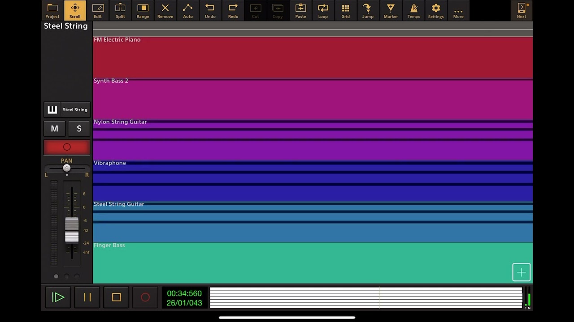Open the Auto automation tool
Viewport: 574px width, 322px height.
point(188,11)
